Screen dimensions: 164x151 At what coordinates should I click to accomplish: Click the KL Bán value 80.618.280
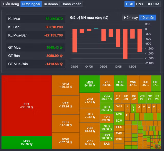point(54,27)
